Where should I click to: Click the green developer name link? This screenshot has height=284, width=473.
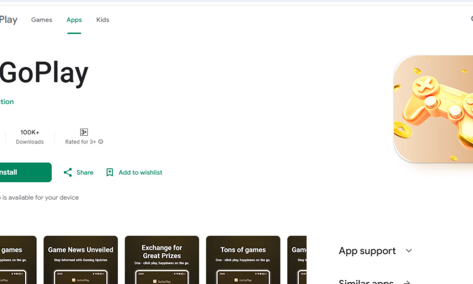6,102
